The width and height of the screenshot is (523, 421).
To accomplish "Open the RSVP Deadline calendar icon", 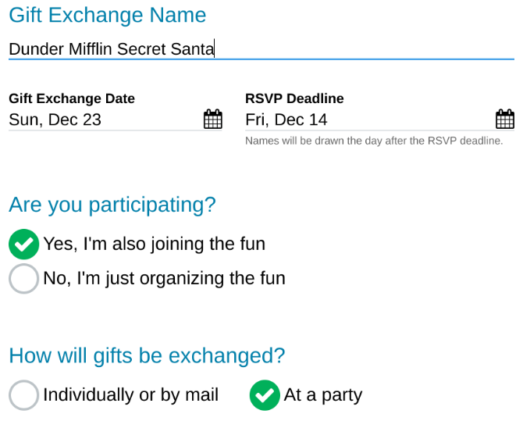I will click(505, 119).
